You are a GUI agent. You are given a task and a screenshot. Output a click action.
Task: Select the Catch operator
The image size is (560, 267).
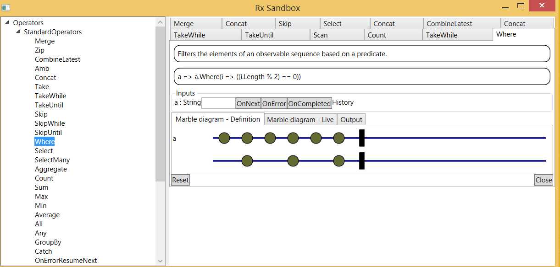[x=44, y=251]
